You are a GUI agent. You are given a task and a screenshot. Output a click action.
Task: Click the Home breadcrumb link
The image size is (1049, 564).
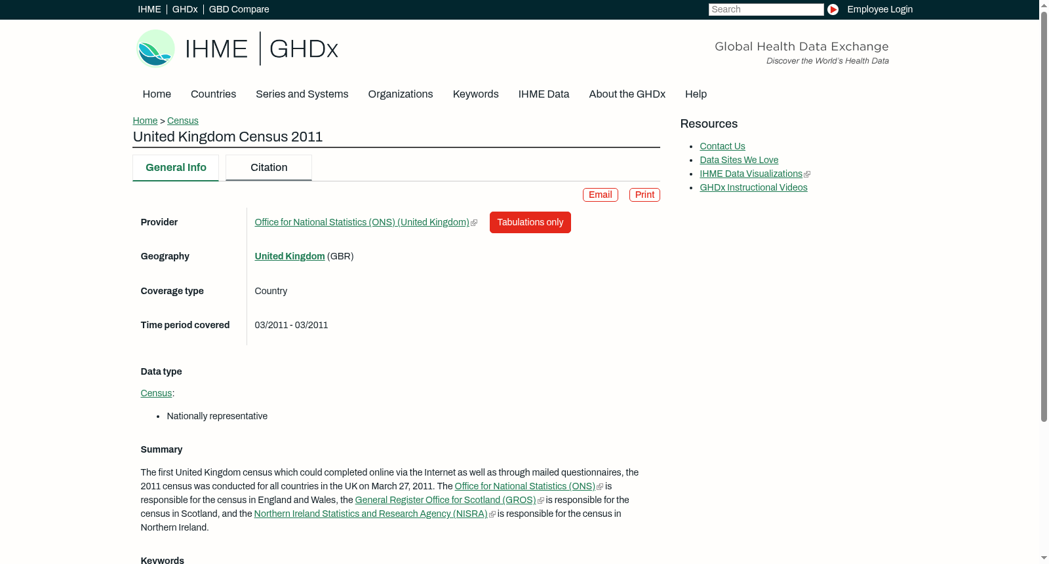[x=145, y=121]
